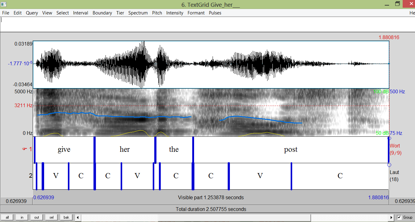Open the Select menu
The width and height of the screenshot is (415, 222).
point(63,13)
